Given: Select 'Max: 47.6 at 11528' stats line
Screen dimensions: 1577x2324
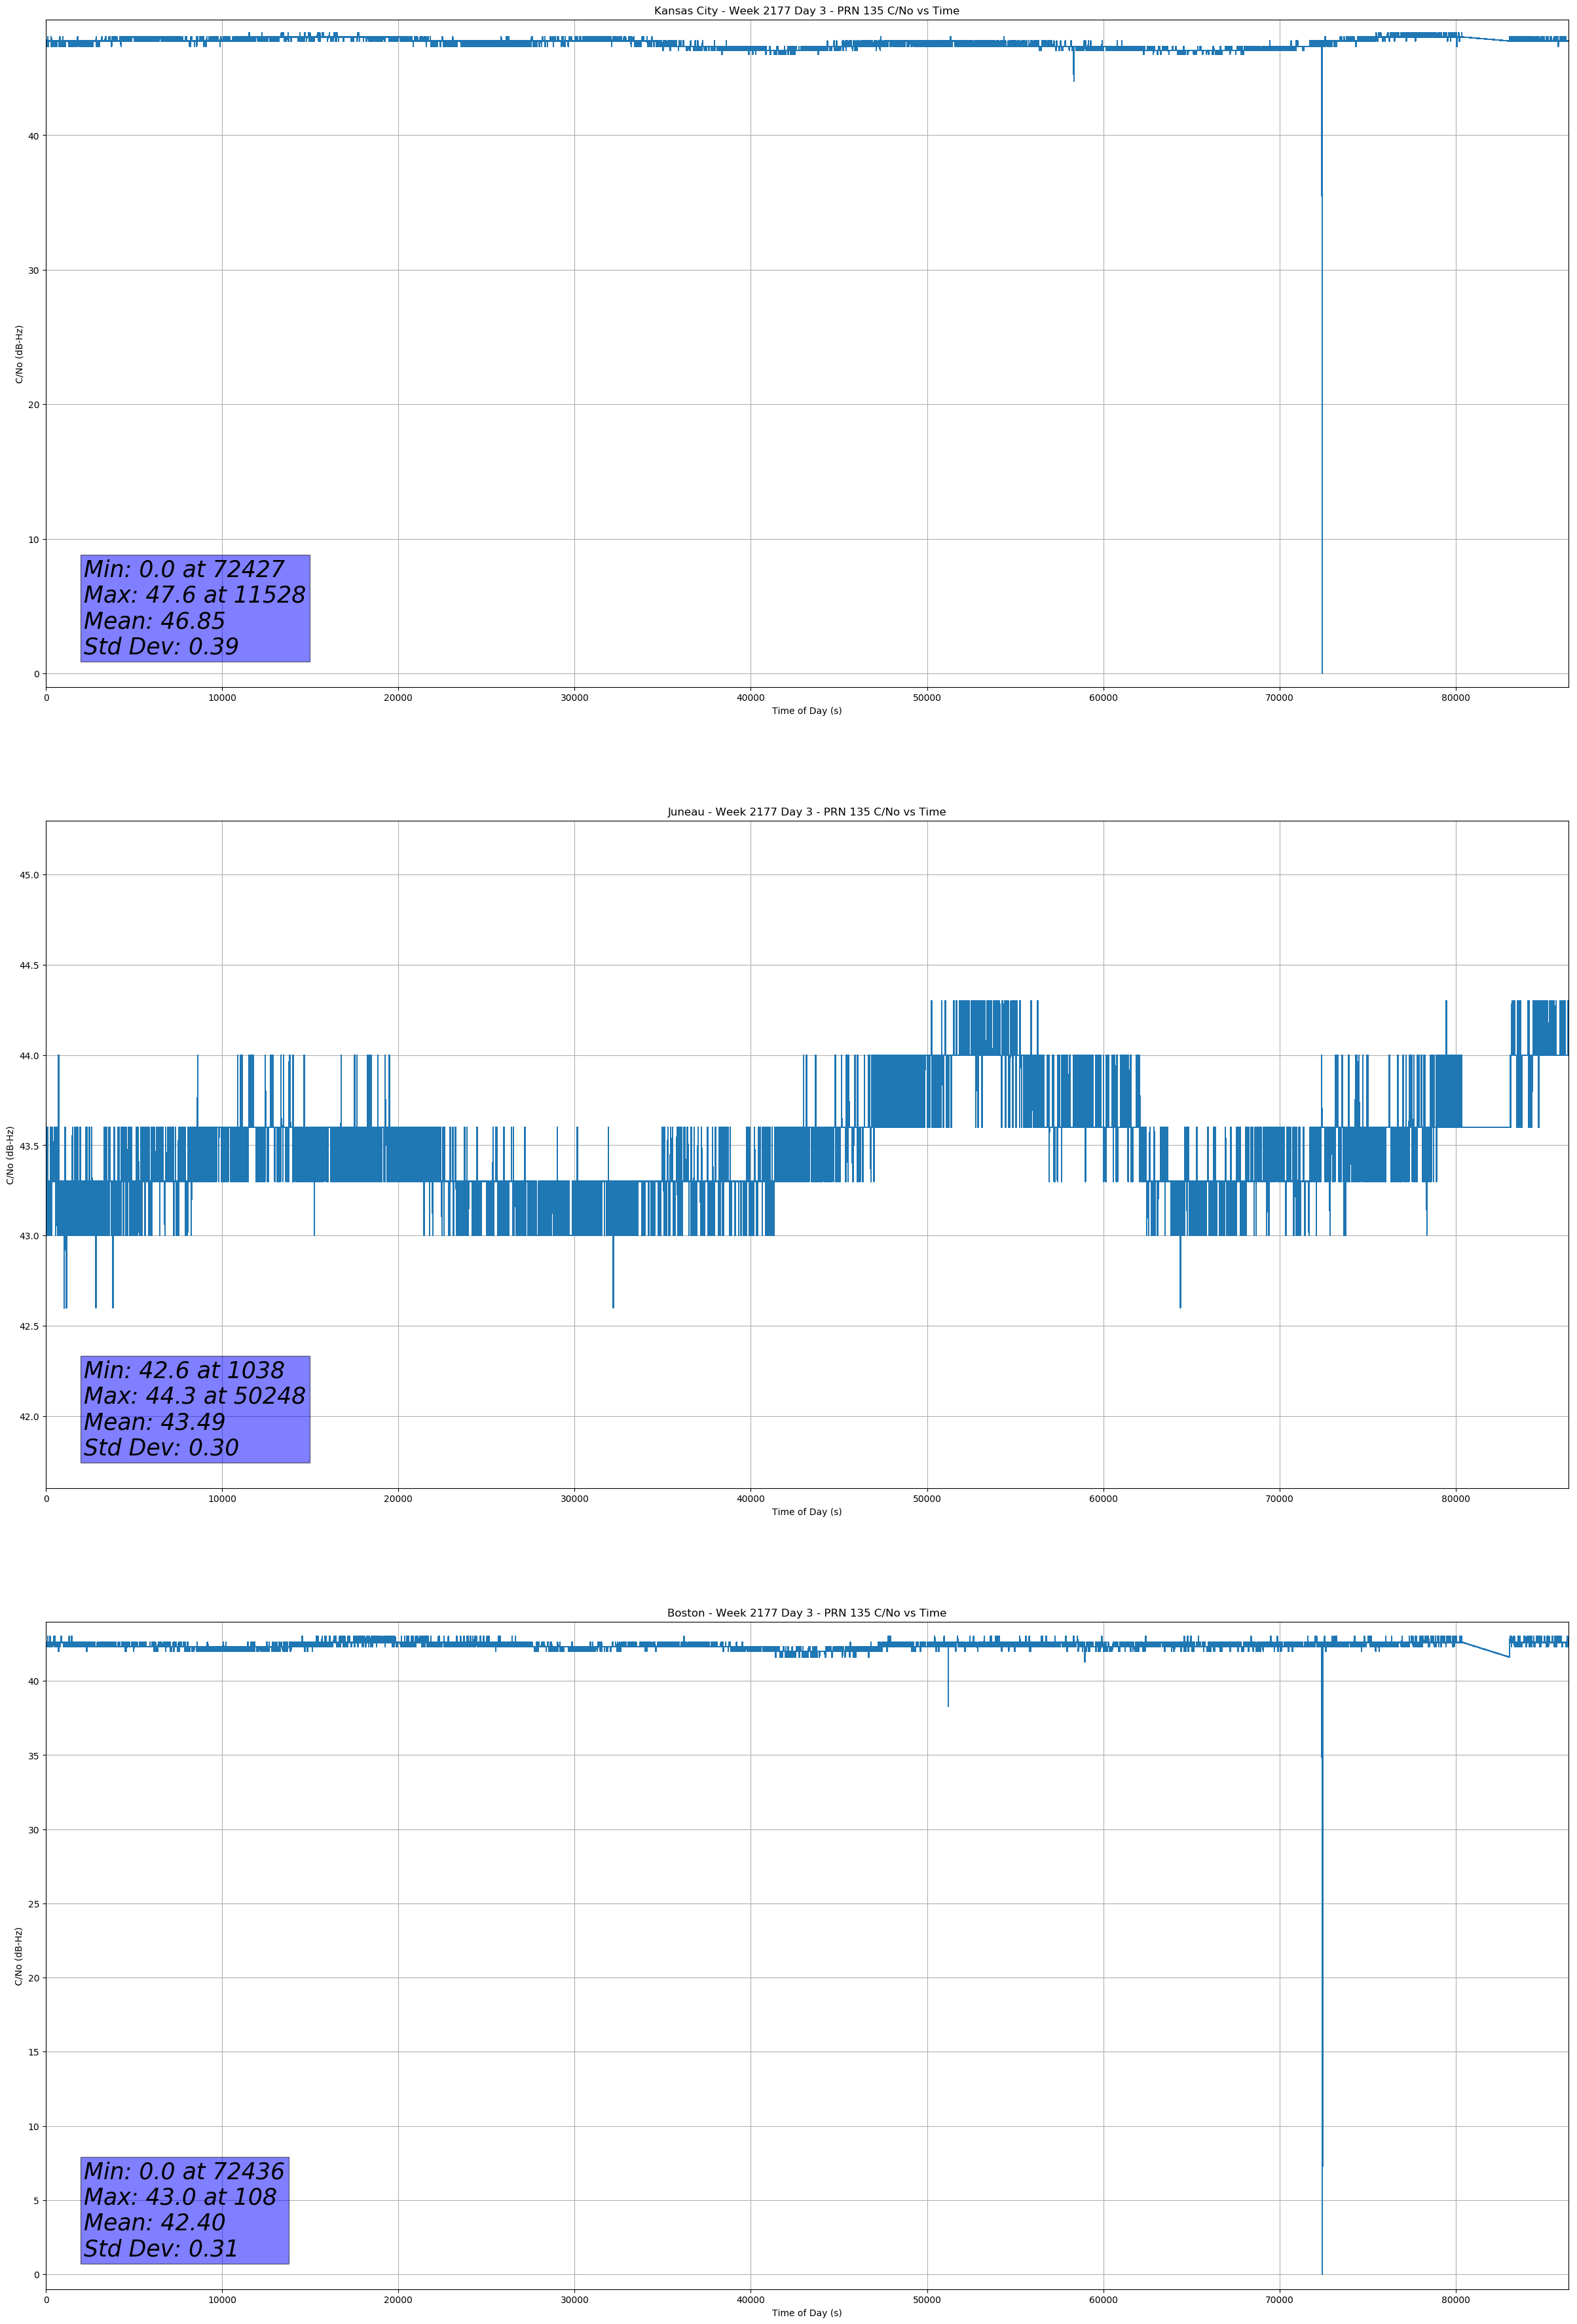Looking at the screenshot, I should pos(194,595).
